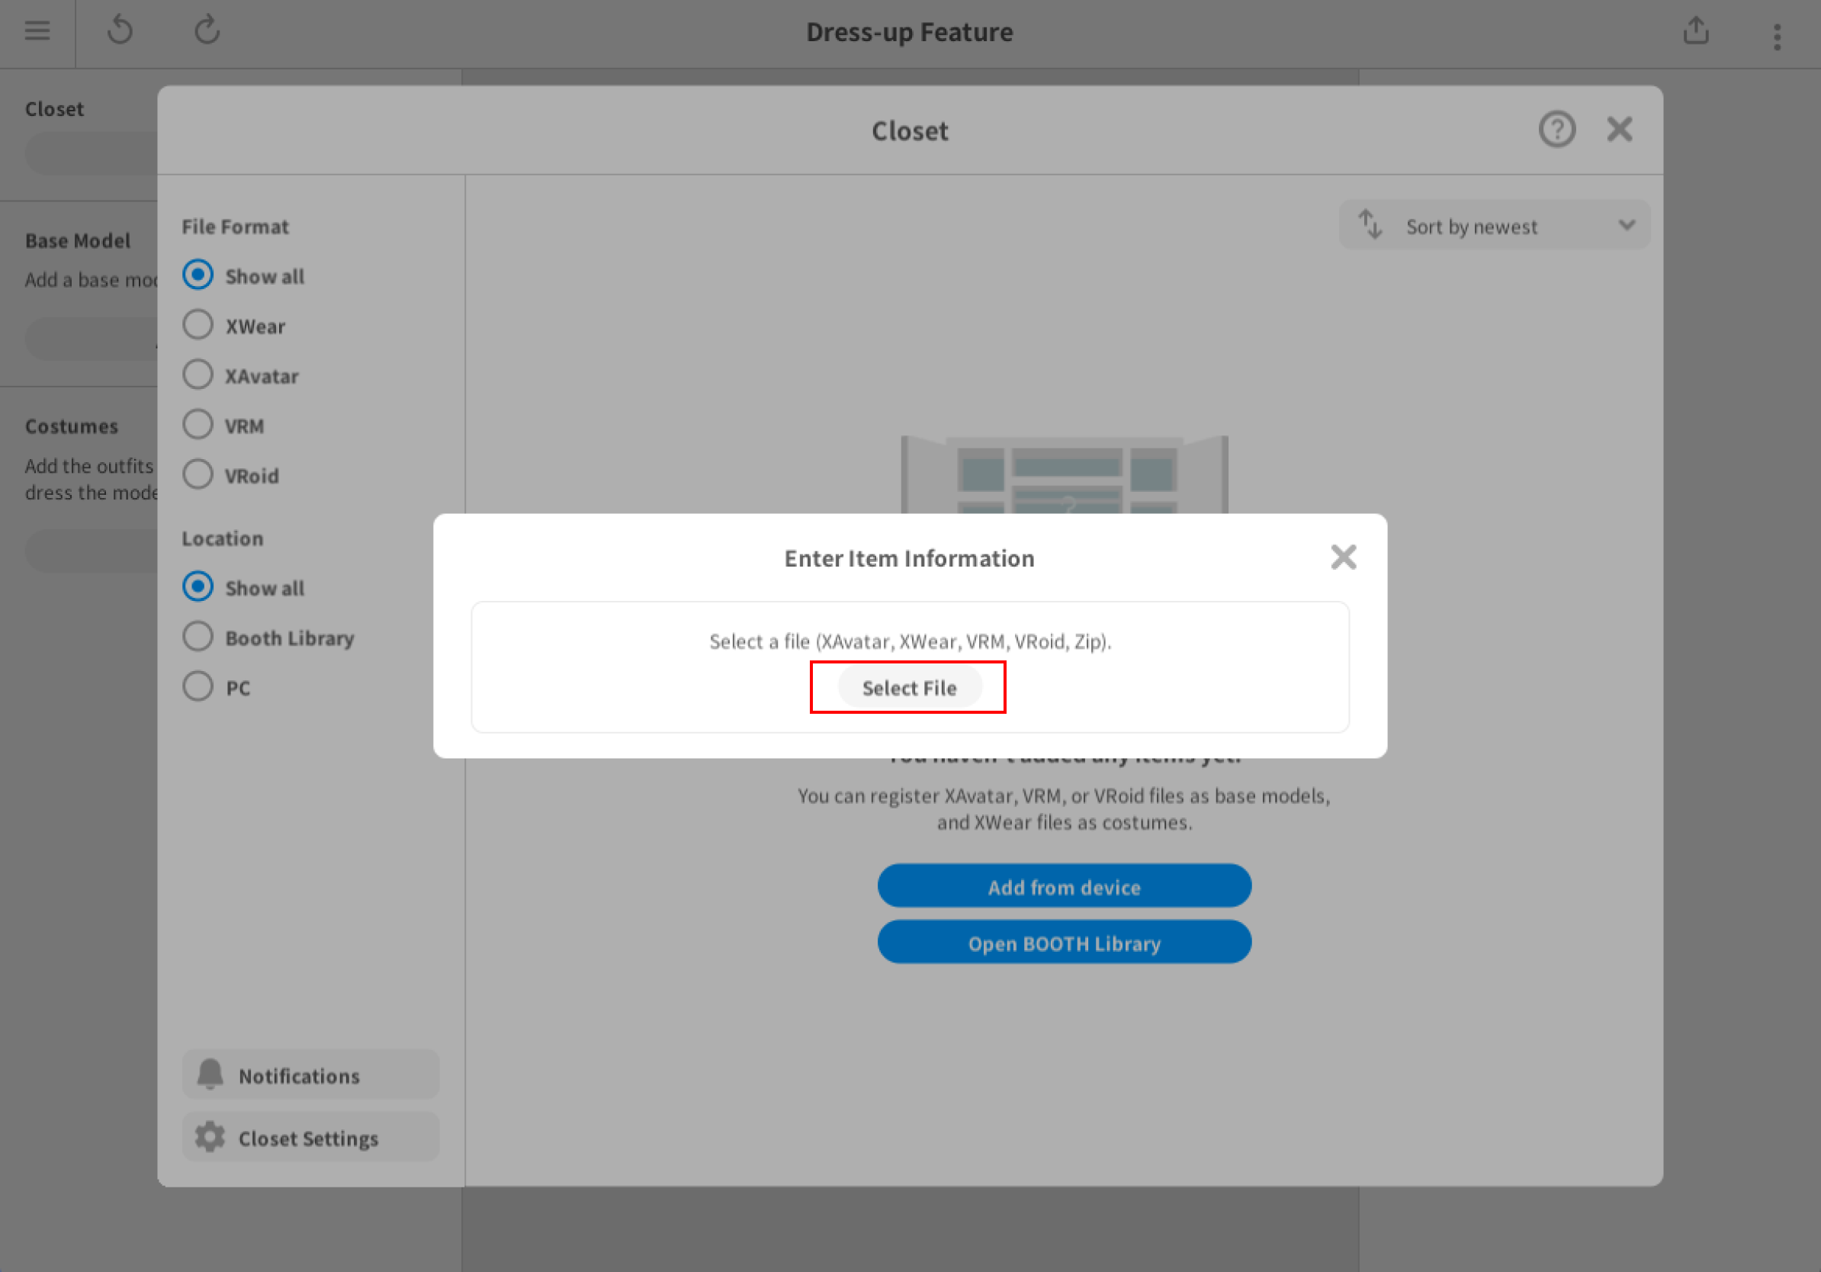
Task: Select the VRoid file format radio
Action: point(198,475)
